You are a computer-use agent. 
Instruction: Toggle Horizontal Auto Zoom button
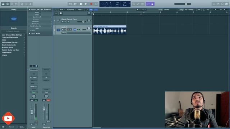point(208,10)
